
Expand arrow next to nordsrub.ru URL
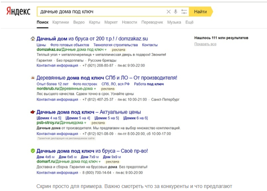(x=95, y=89)
